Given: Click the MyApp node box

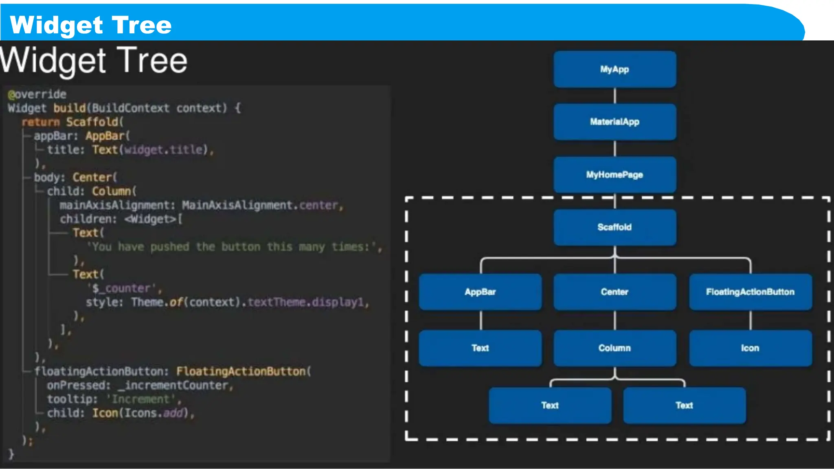Looking at the screenshot, I should coord(615,69).
